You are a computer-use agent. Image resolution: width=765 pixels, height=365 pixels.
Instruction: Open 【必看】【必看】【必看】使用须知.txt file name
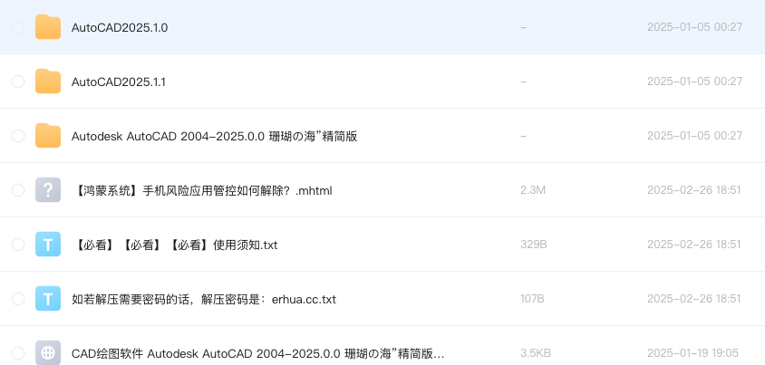click(x=175, y=245)
